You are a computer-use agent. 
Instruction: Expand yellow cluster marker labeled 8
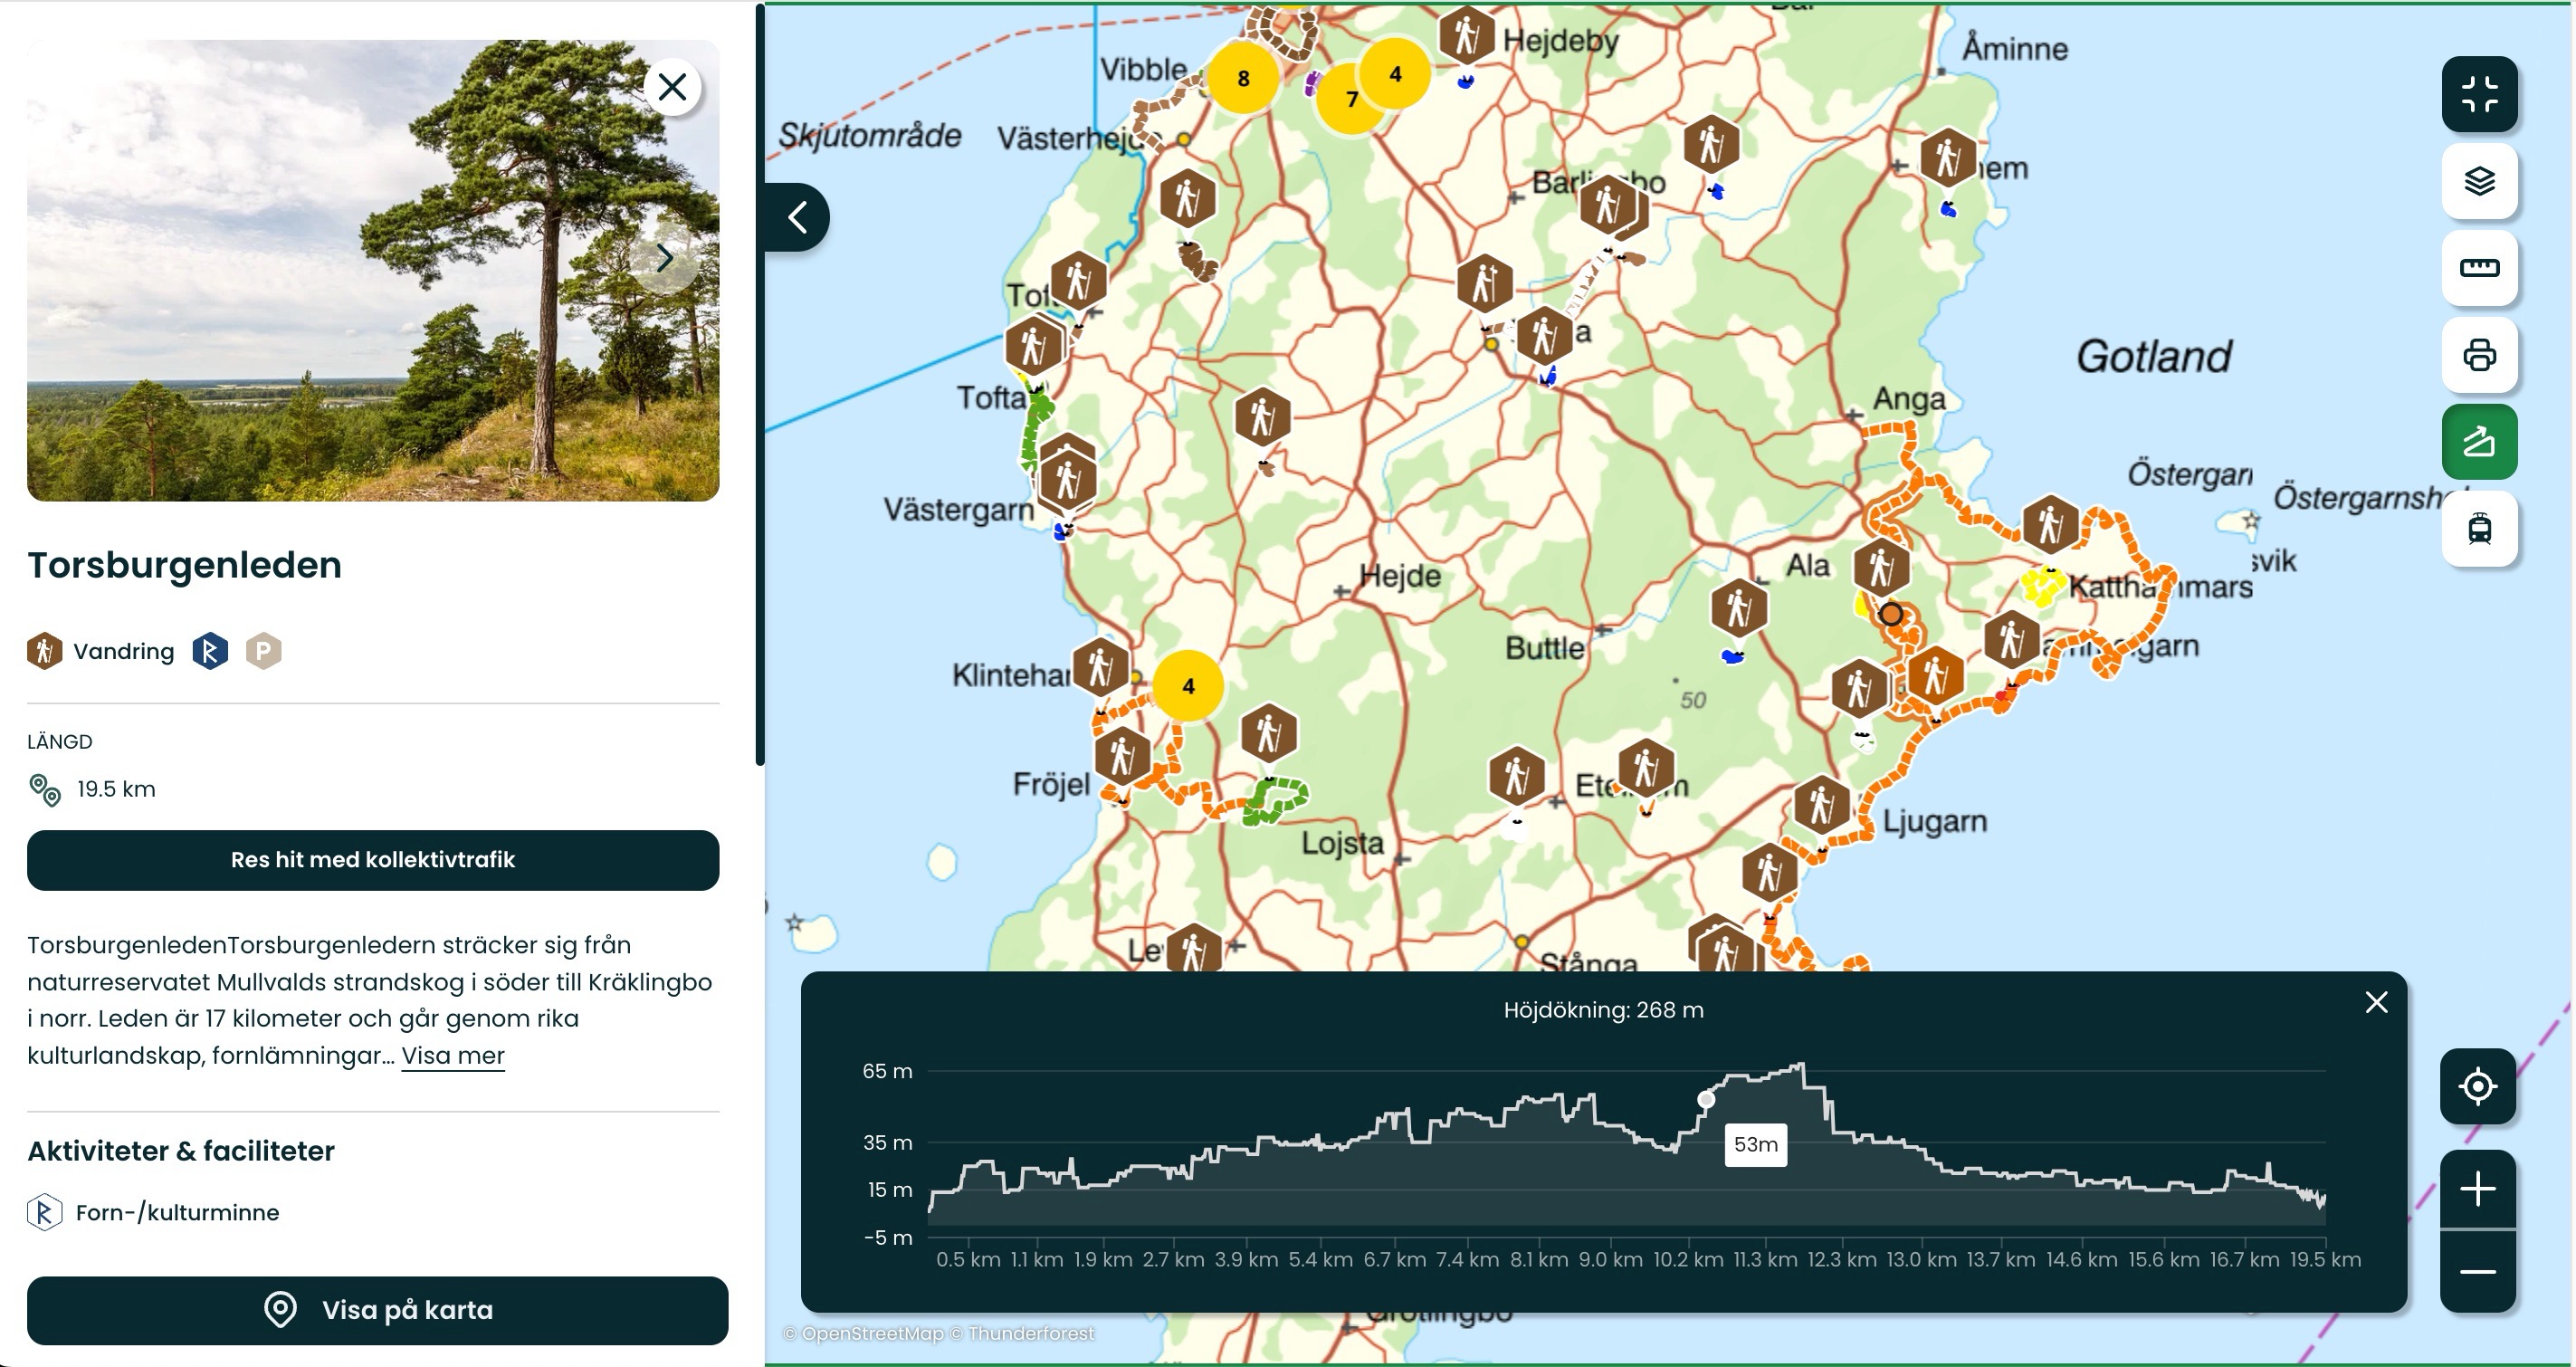[1242, 78]
